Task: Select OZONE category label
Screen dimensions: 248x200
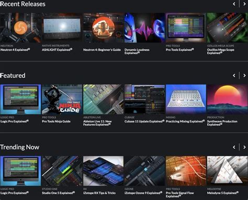Action: coord(129,189)
